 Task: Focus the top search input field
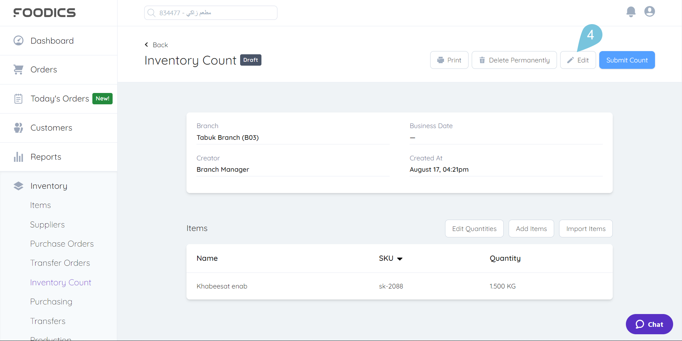click(211, 13)
